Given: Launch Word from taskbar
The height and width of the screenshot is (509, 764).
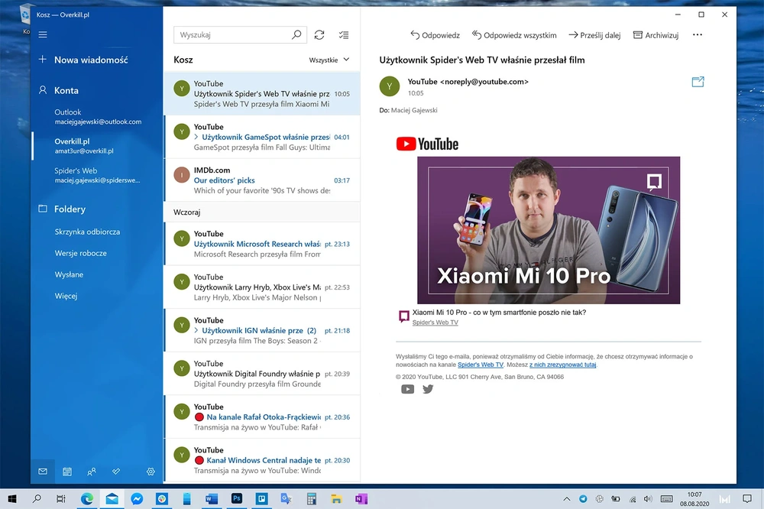Looking at the screenshot, I should pyautogui.click(x=212, y=499).
